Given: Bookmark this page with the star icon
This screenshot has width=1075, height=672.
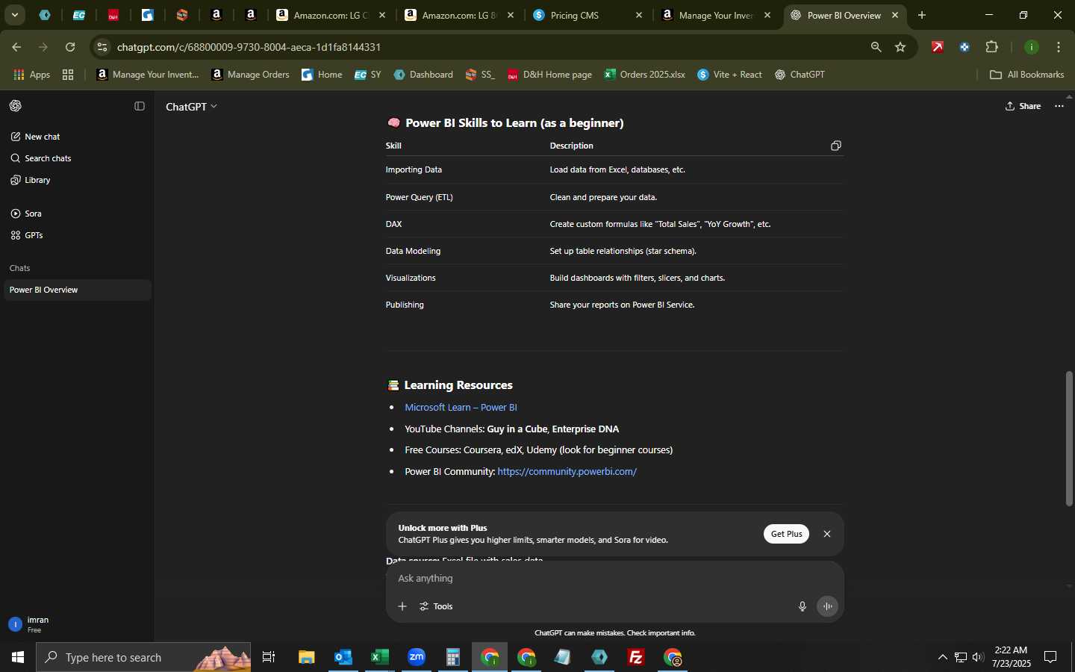Looking at the screenshot, I should click(x=900, y=47).
